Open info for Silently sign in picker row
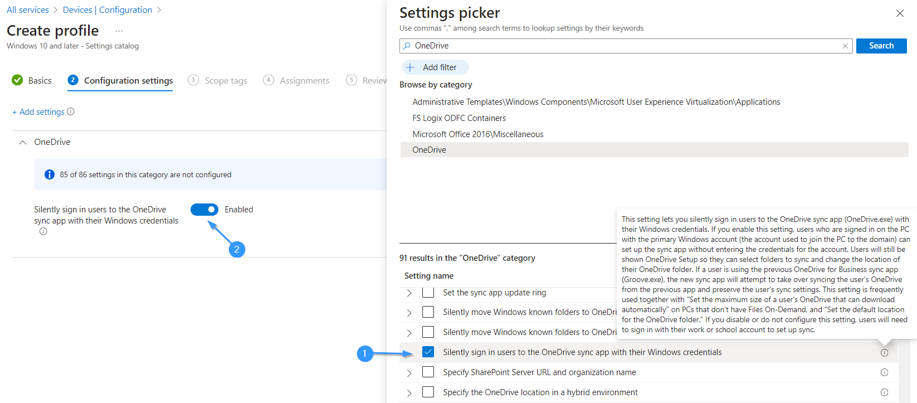Screen dimensions: 917x403 click(884, 353)
